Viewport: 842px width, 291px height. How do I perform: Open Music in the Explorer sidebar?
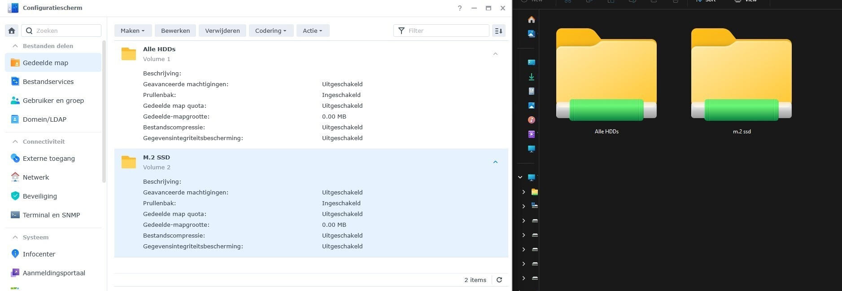[532, 120]
